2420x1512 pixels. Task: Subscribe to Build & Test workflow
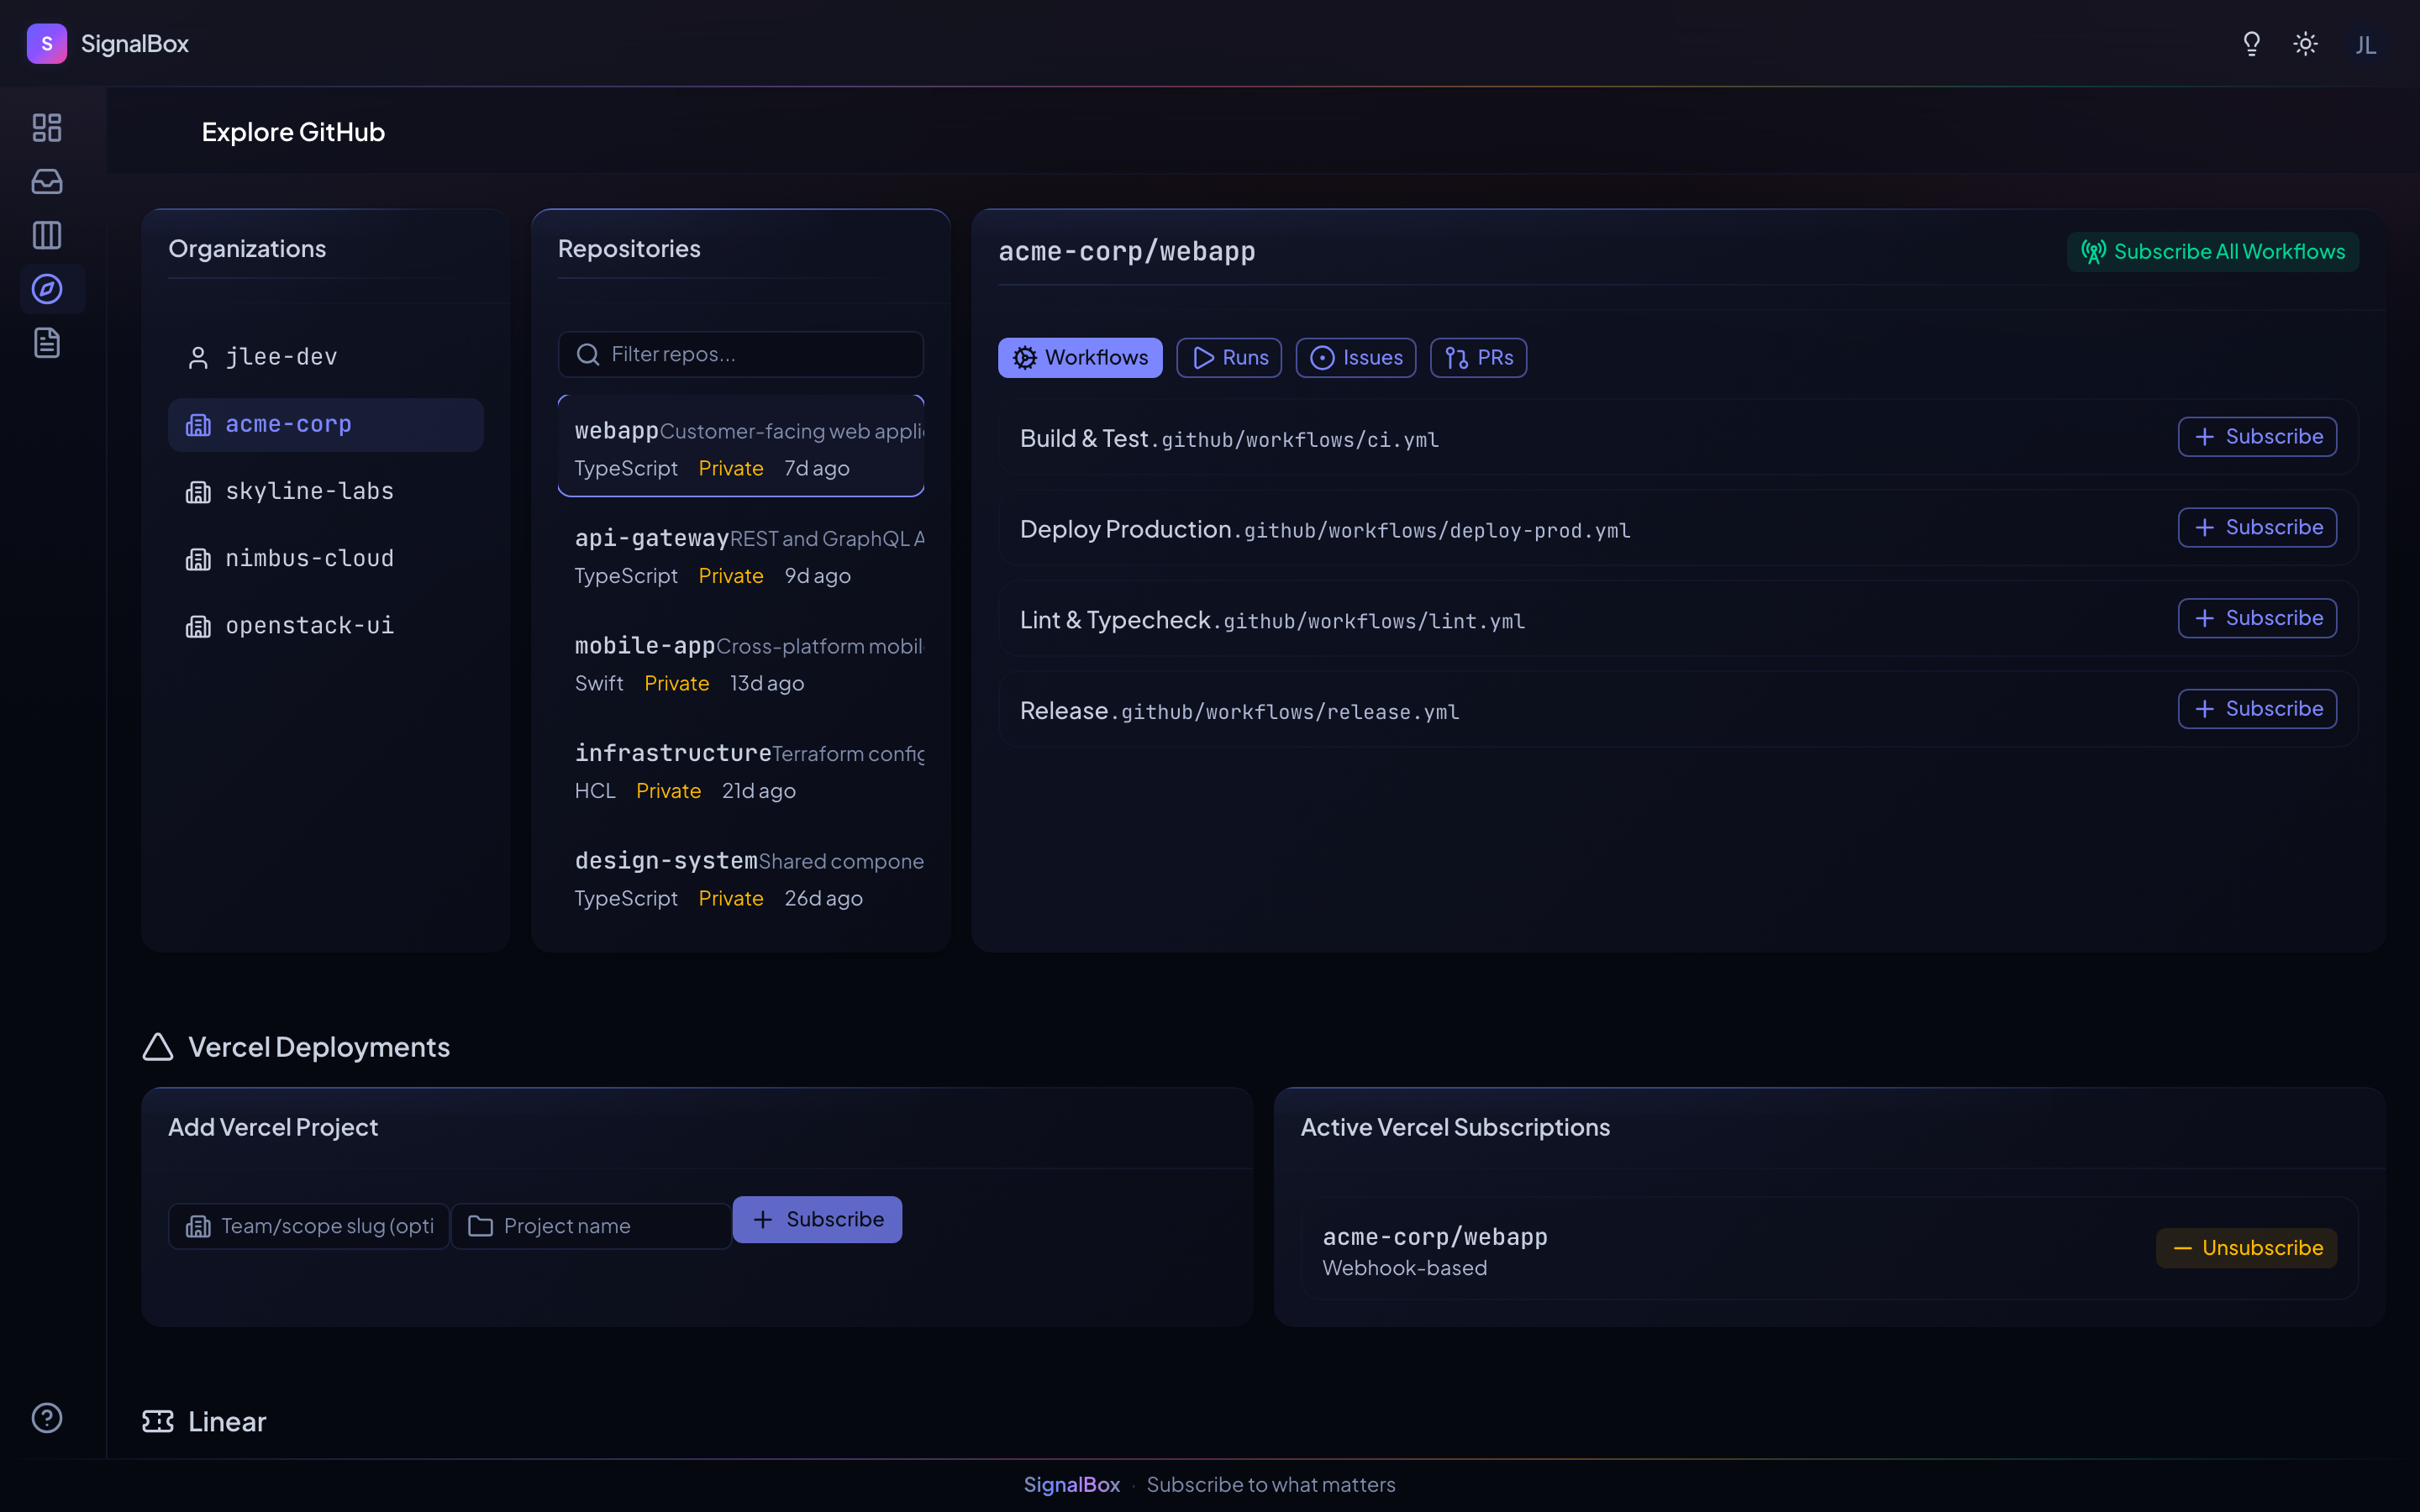[2257, 437]
